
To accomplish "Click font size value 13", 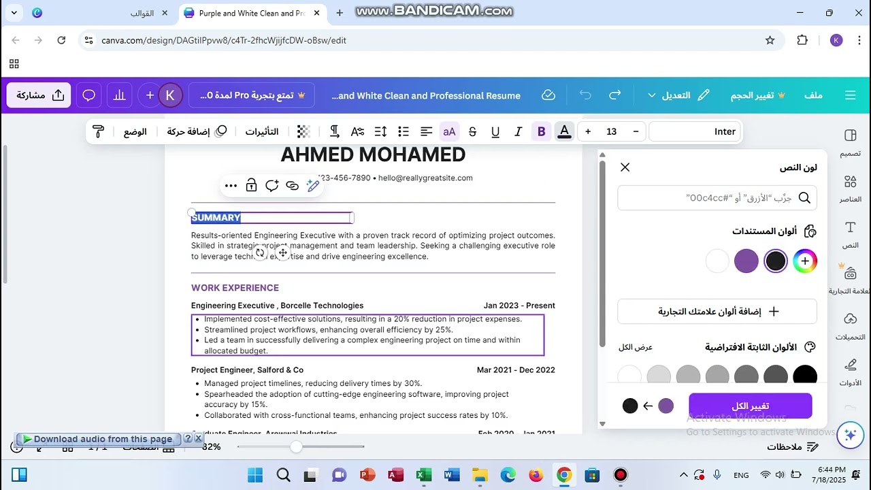I will point(612,131).
